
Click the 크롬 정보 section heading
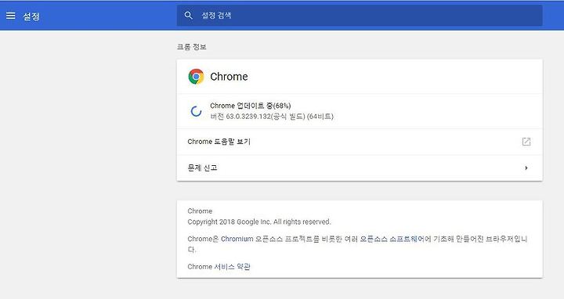[192, 47]
